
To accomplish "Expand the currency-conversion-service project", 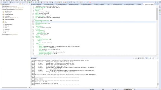I will coord(1,8).
